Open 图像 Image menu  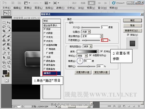click(x=28, y=8)
